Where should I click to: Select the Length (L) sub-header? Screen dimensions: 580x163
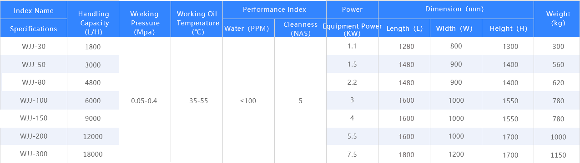(404, 29)
